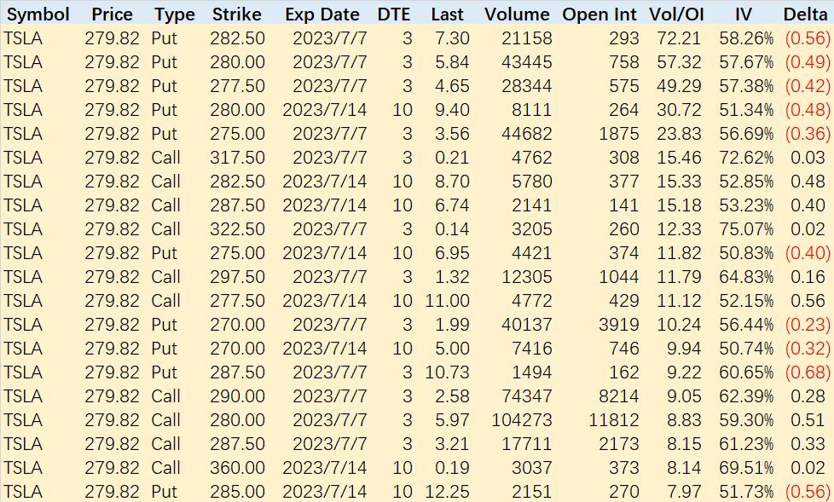Select the Open Int cell 11812
The height and width of the screenshot is (502, 834).
click(x=614, y=420)
